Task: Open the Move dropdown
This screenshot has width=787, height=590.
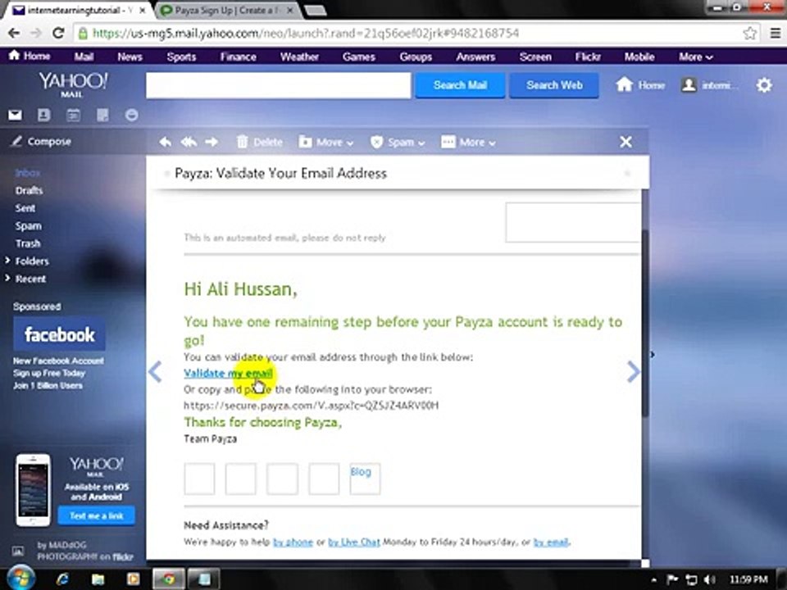Action: (326, 143)
